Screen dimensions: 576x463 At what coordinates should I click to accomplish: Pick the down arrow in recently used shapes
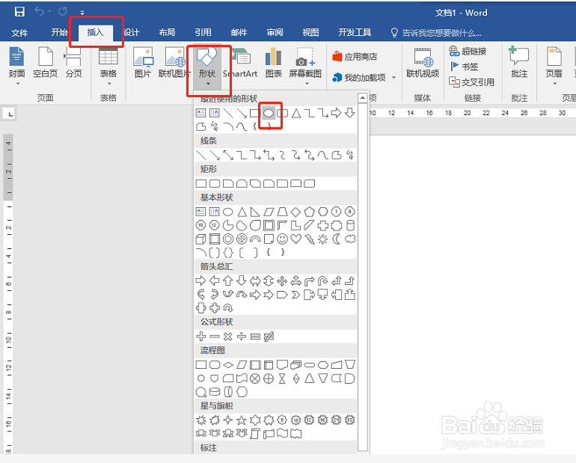pos(350,113)
